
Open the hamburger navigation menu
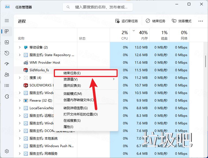click(x=7, y=21)
